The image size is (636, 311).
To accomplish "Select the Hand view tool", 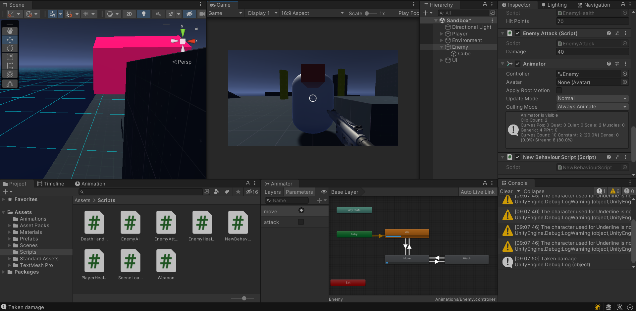I will (x=10, y=31).
